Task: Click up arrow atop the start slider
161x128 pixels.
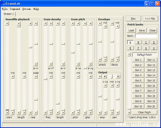Action: tap(7, 24)
